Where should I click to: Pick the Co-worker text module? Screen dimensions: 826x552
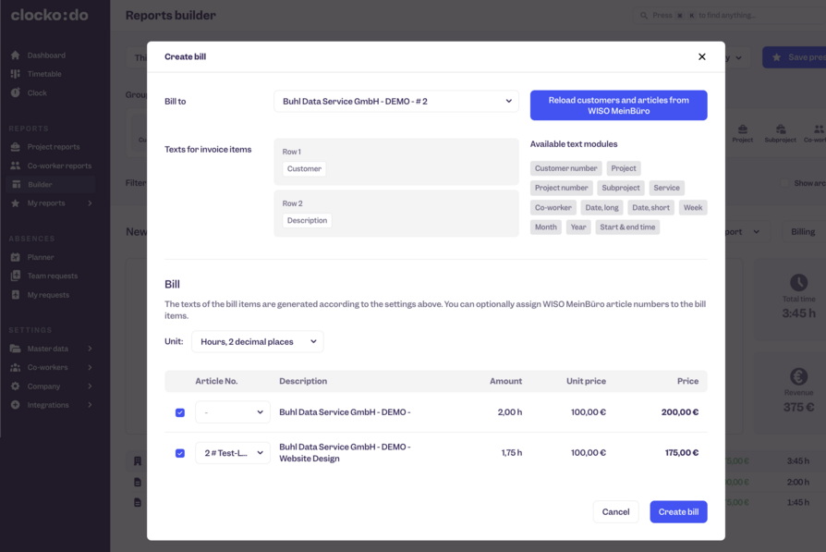coord(553,208)
